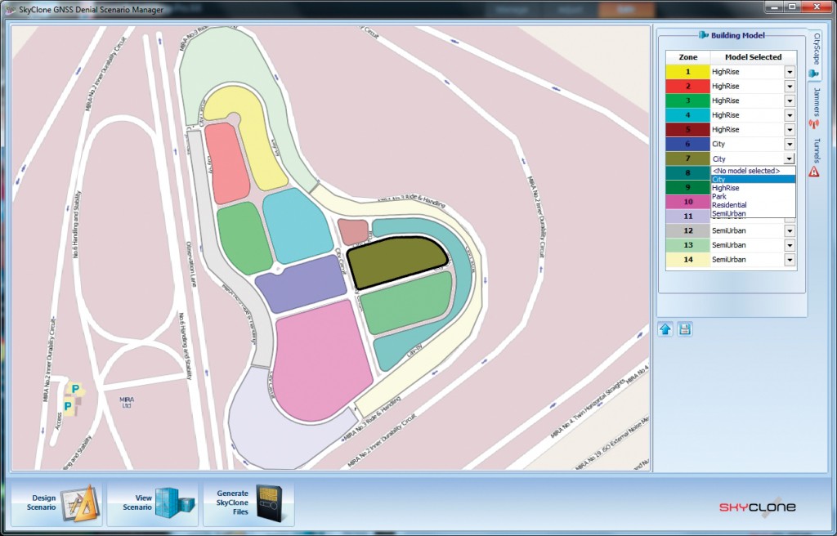Click the blue upload arrow icon
Viewport: 837px width, 536px height.
(x=667, y=328)
